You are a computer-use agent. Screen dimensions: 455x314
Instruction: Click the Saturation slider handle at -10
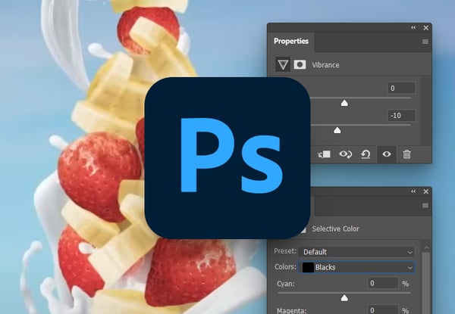(337, 131)
